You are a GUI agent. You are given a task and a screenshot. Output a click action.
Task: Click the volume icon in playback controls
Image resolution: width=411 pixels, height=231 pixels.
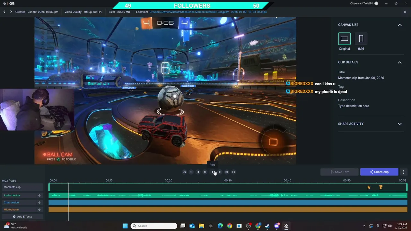[191, 172]
